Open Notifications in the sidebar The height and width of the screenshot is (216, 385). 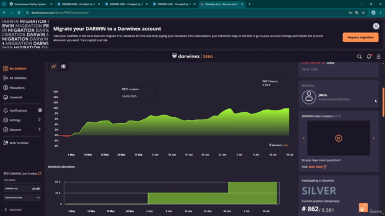pos(15,110)
